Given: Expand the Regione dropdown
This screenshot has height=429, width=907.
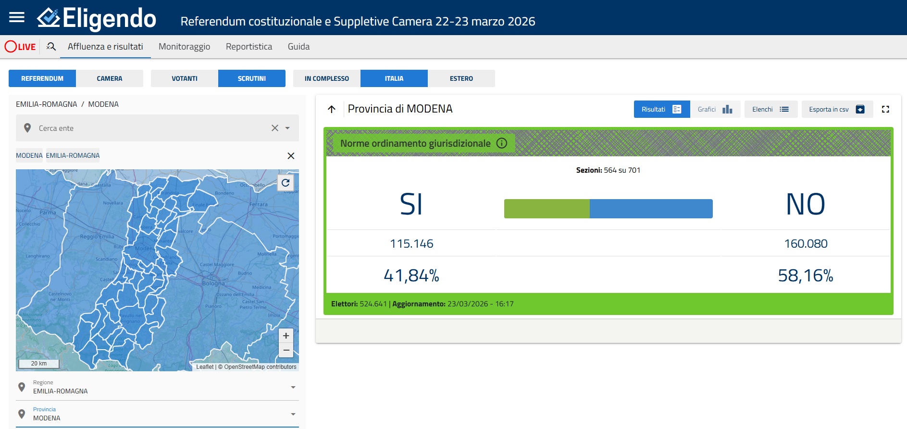Looking at the screenshot, I should click(x=293, y=387).
